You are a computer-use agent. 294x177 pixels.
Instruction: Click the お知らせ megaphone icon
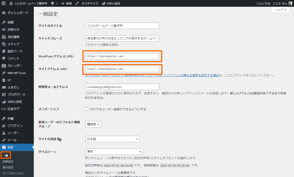point(4,29)
